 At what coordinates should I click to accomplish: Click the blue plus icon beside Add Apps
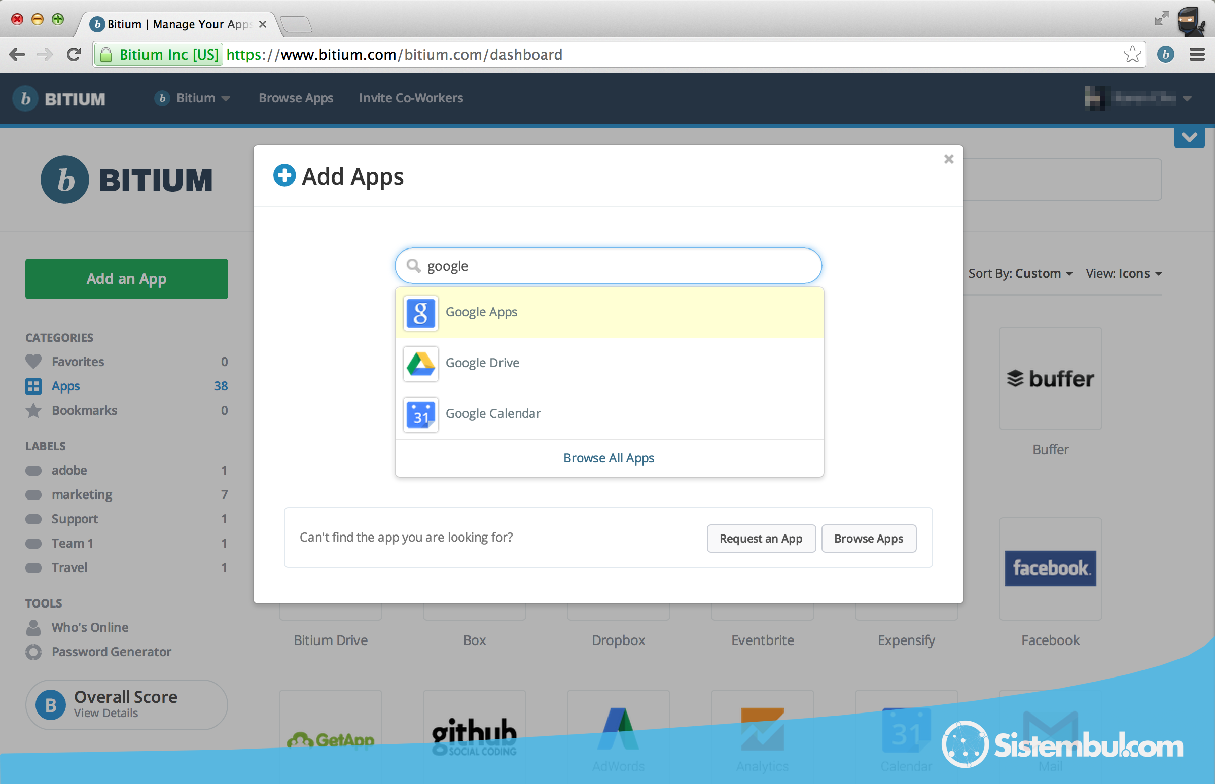click(x=284, y=175)
